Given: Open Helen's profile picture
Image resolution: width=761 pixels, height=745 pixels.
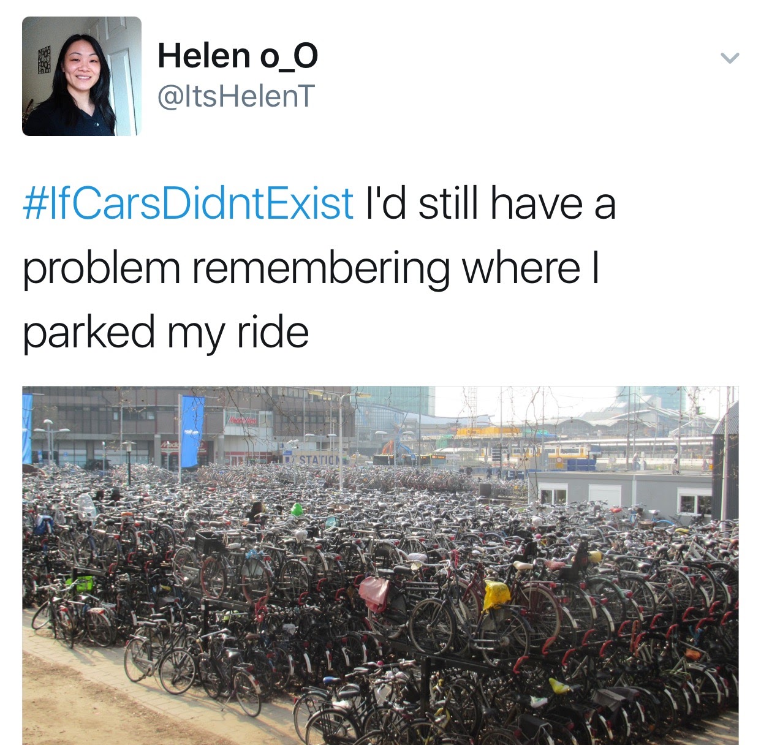Looking at the screenshot, I should pos(81,76).
